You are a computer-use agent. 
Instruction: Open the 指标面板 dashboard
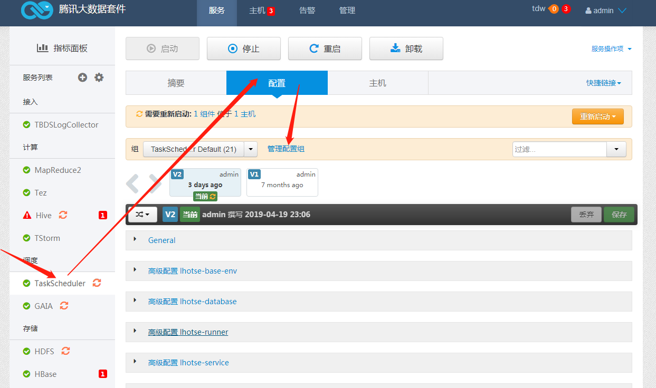click(x=62, y=48)
